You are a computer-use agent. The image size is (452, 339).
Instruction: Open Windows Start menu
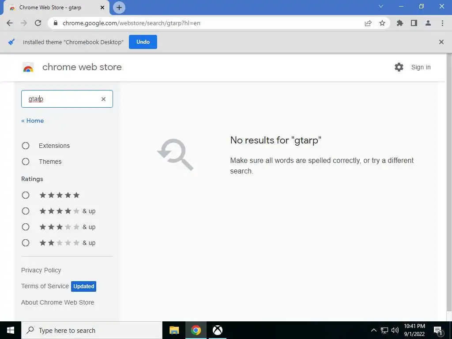tap(11, 330)
